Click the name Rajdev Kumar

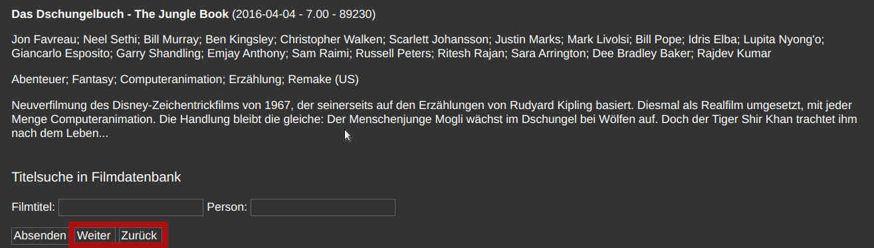pos(734,54)
